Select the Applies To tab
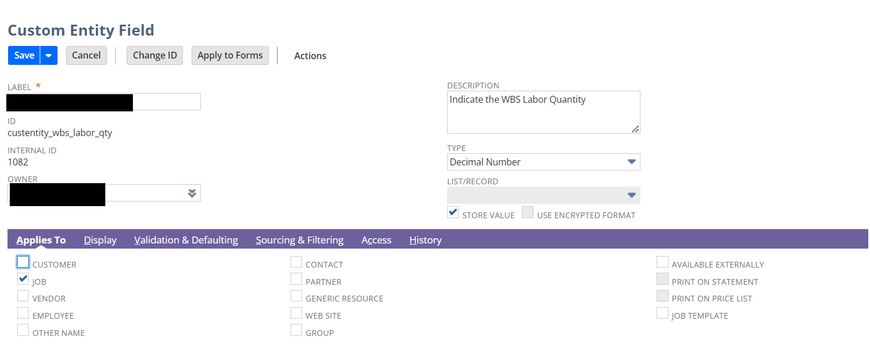The height and width of the screenshot is (360, 870). click(x=41, y=240)
